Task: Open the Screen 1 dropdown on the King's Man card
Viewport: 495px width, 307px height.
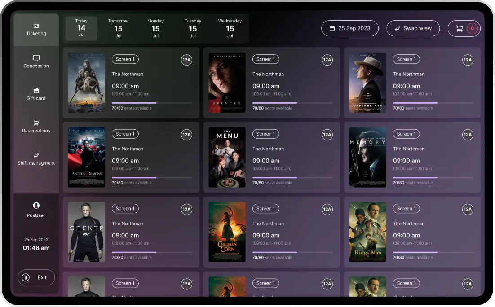Action: [x=406, y=208]
